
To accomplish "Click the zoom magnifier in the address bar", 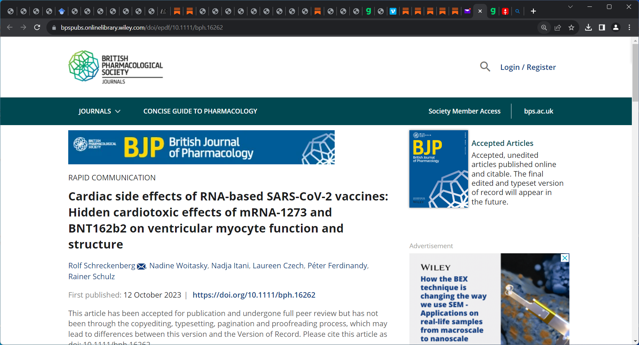I will [544, 28].
